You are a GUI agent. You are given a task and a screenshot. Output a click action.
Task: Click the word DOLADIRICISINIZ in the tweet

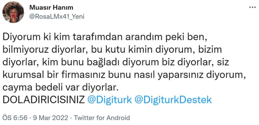point(44,100)
